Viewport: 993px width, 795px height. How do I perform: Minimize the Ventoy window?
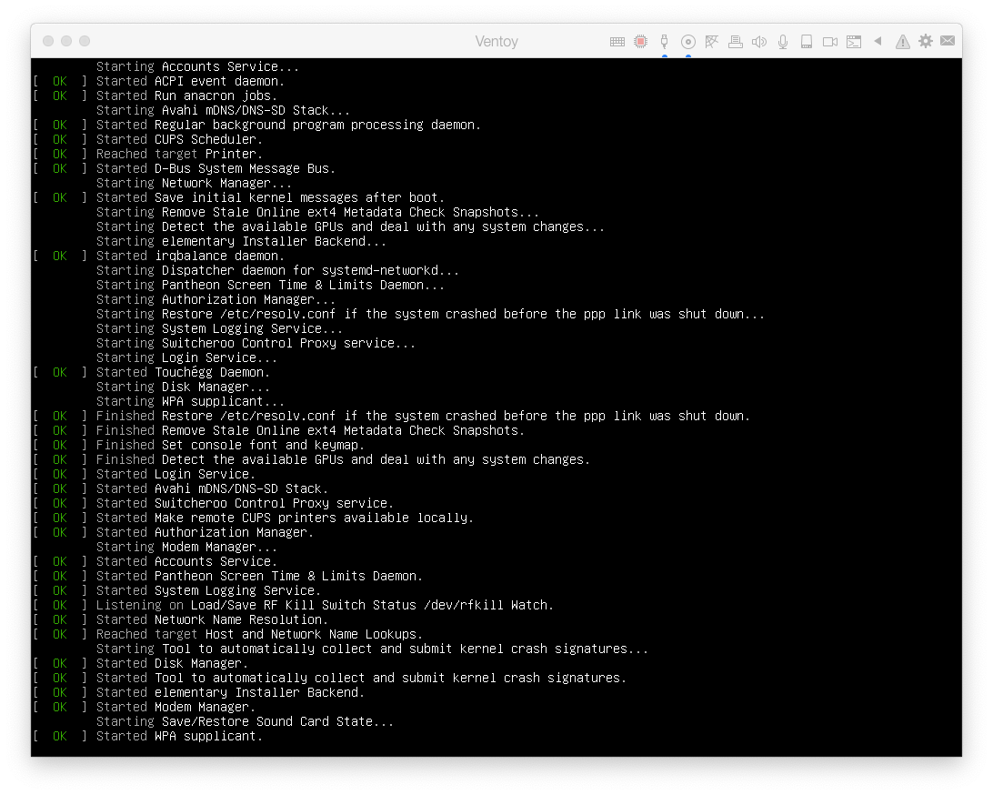click(66, 42)
